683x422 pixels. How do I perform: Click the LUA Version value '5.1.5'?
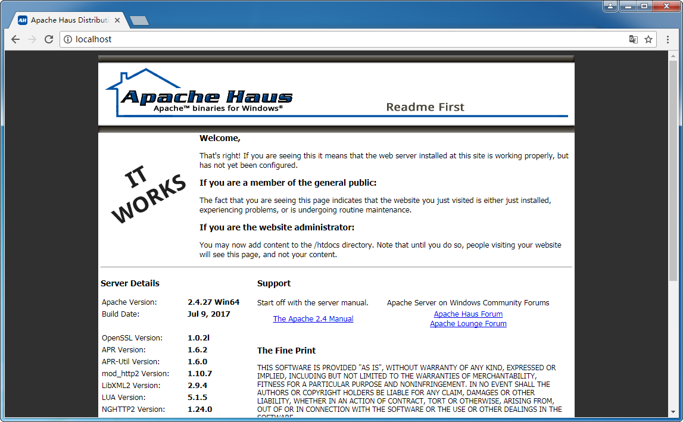(x=197, y=397)
